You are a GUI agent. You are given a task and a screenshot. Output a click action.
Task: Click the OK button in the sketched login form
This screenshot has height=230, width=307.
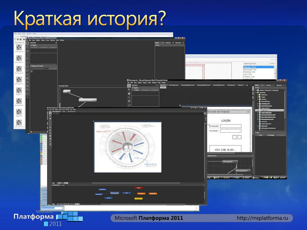point(237,137)
